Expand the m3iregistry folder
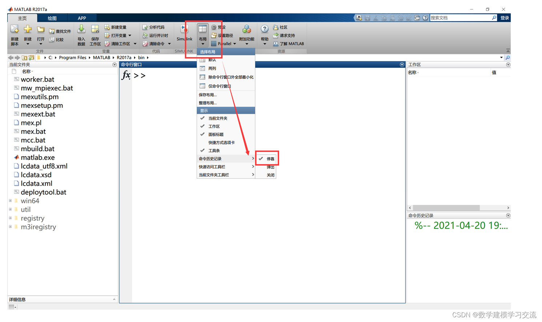This screenshot has width=542, height=322. tap(10, 227)
